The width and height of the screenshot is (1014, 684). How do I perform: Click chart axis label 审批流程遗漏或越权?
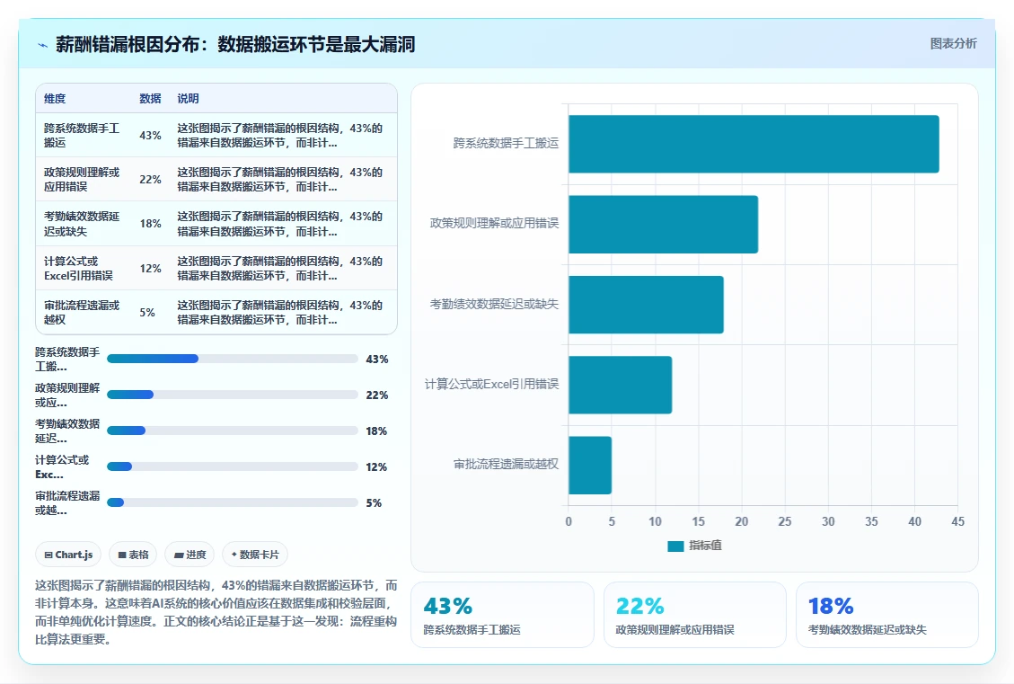pyautogui.click(x=506, y=464)
